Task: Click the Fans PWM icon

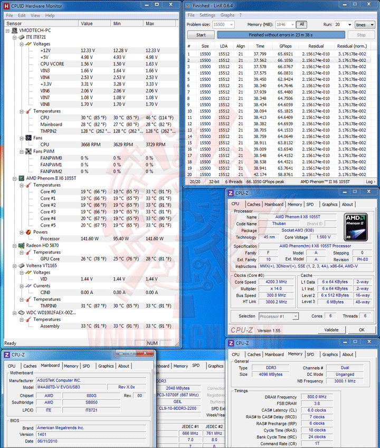Action: pos(28,151)
